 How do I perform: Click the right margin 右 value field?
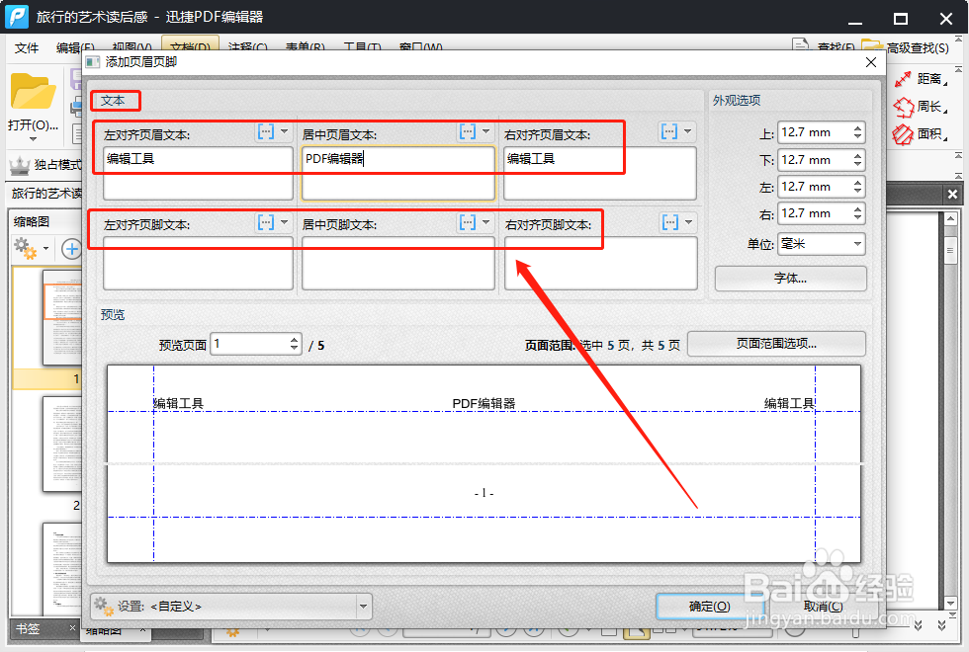(814, 213)
